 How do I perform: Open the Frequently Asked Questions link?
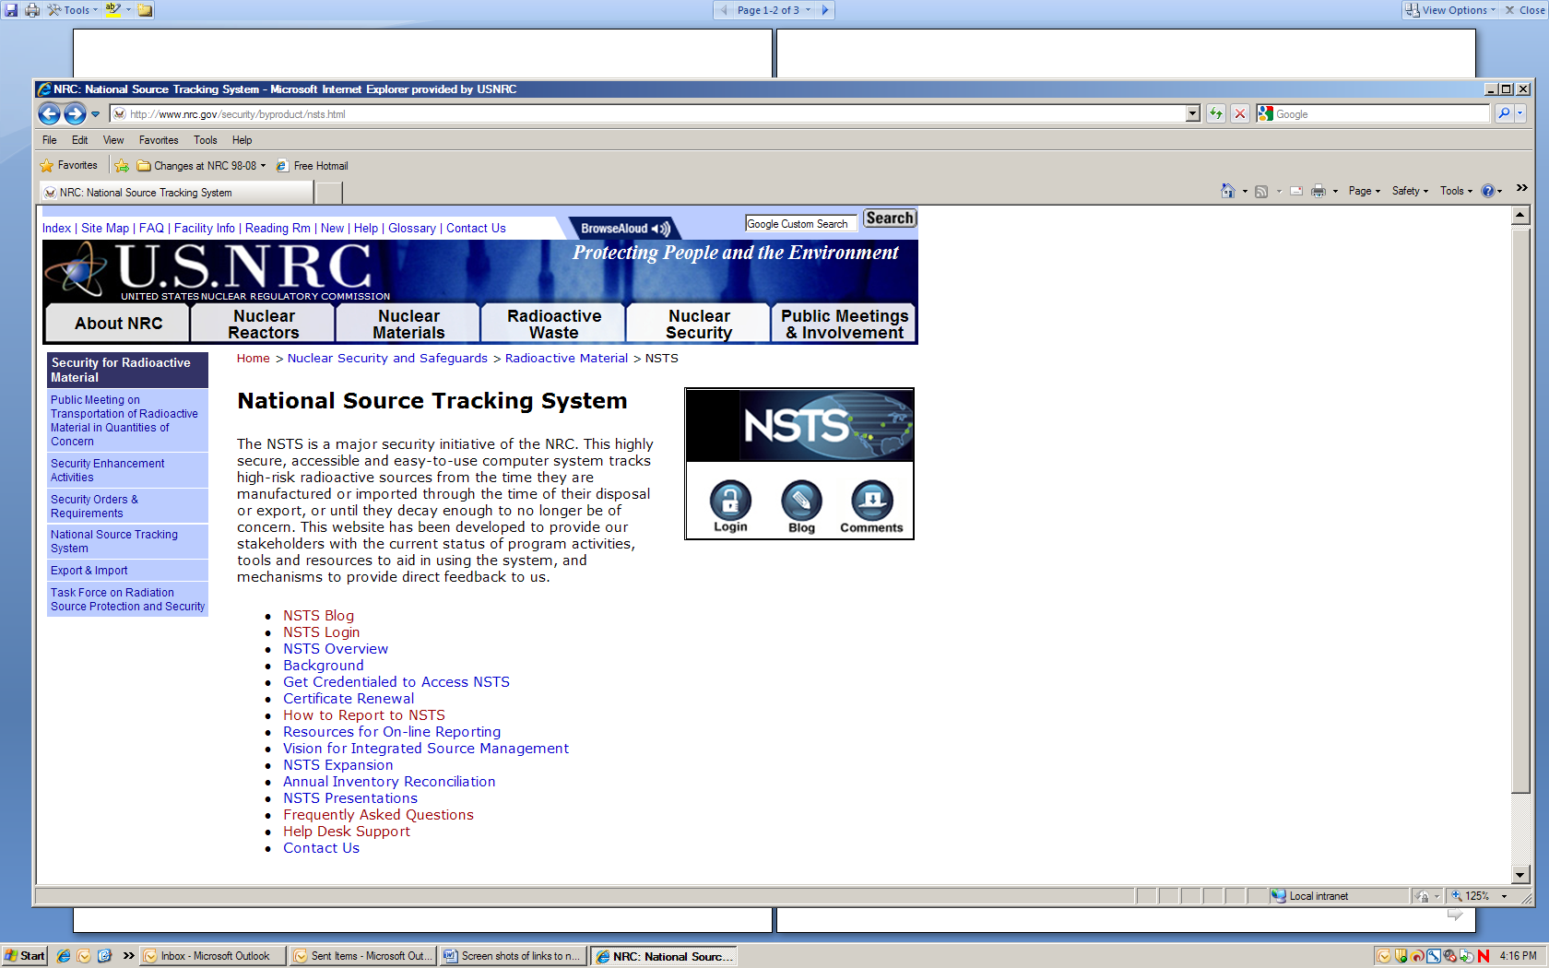378,815
